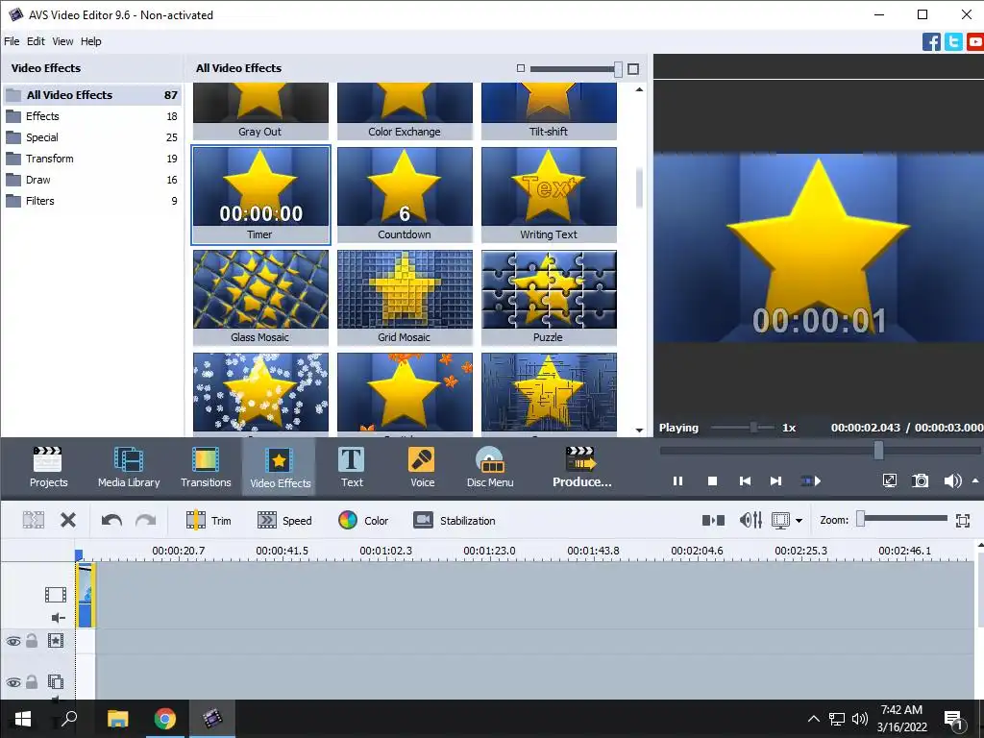Open the Projects section

pos(48,467)
